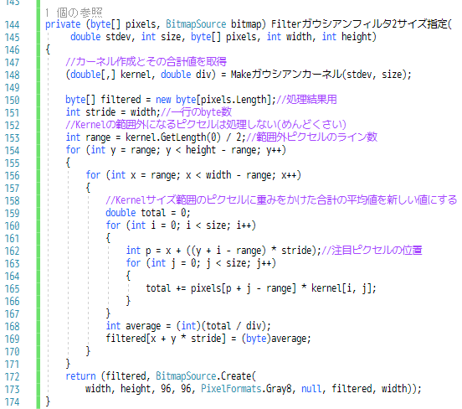Click the comment '//処理結果用'
The width and height of the screenshot is (462, 409).
pos(306,99)
